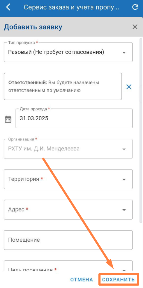The width and height of the screenshot is (143, 288).
Task: Click the РХТУ им. Д.И. Менделеева field
Action: pos(68,149)
